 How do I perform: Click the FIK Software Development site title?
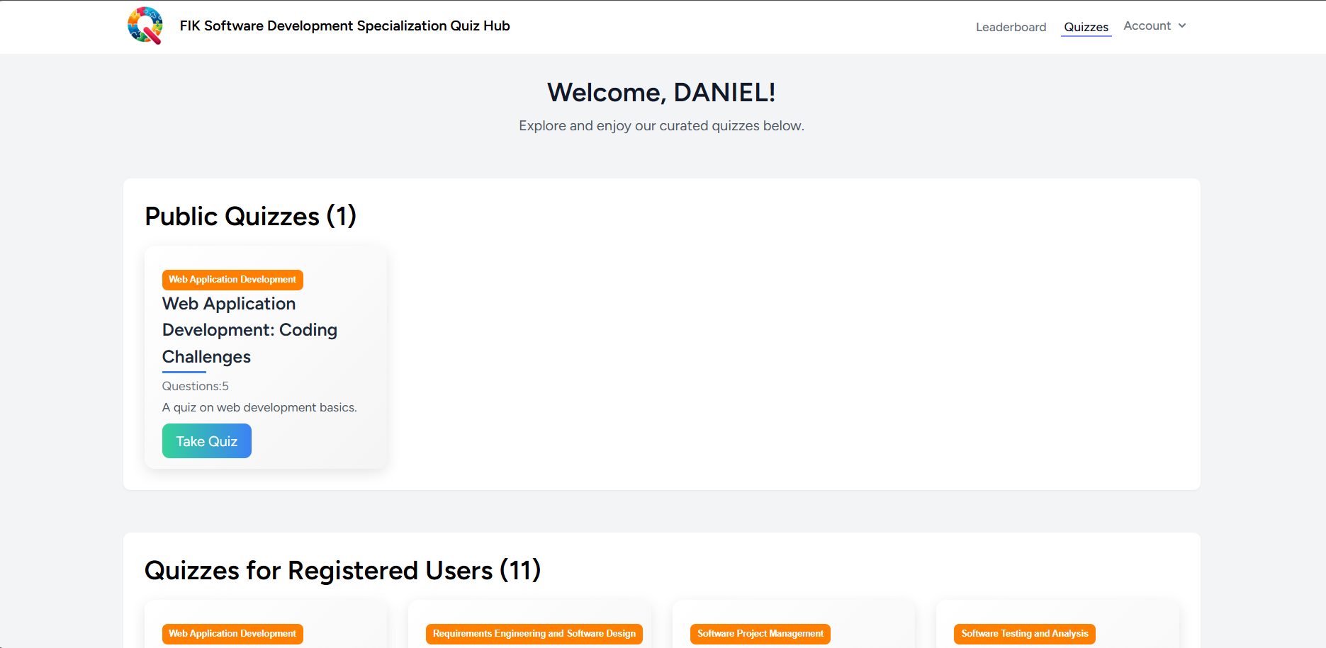click(344, 26)
